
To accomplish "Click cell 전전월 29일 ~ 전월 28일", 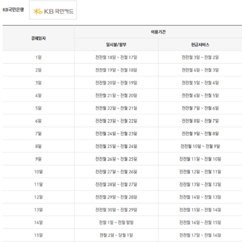I will 116,197.
